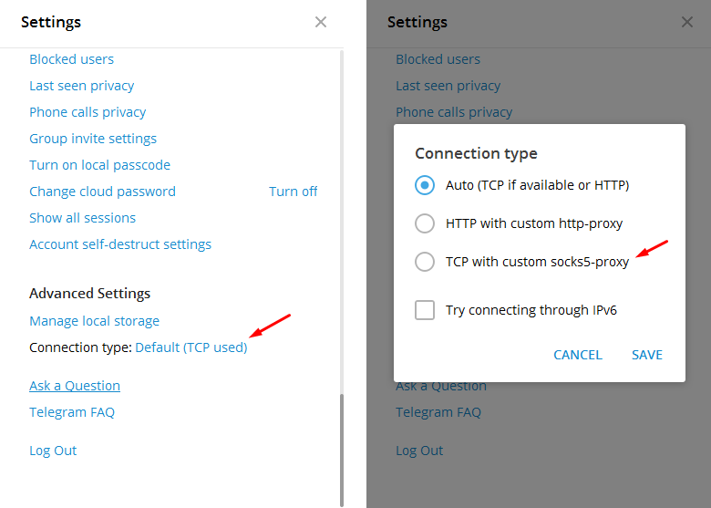
Task: Click Log Out in left panel
Action: (x=53, y=451)
